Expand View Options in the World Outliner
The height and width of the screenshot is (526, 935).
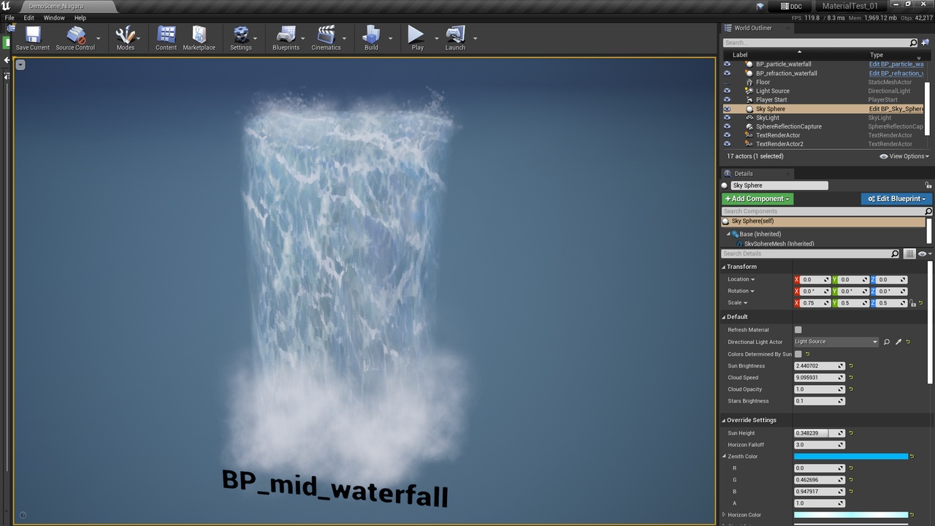904,156
